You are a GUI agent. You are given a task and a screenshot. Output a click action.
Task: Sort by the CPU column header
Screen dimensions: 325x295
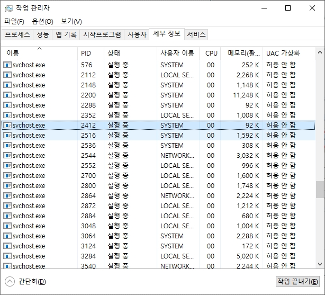coord(210,53)
